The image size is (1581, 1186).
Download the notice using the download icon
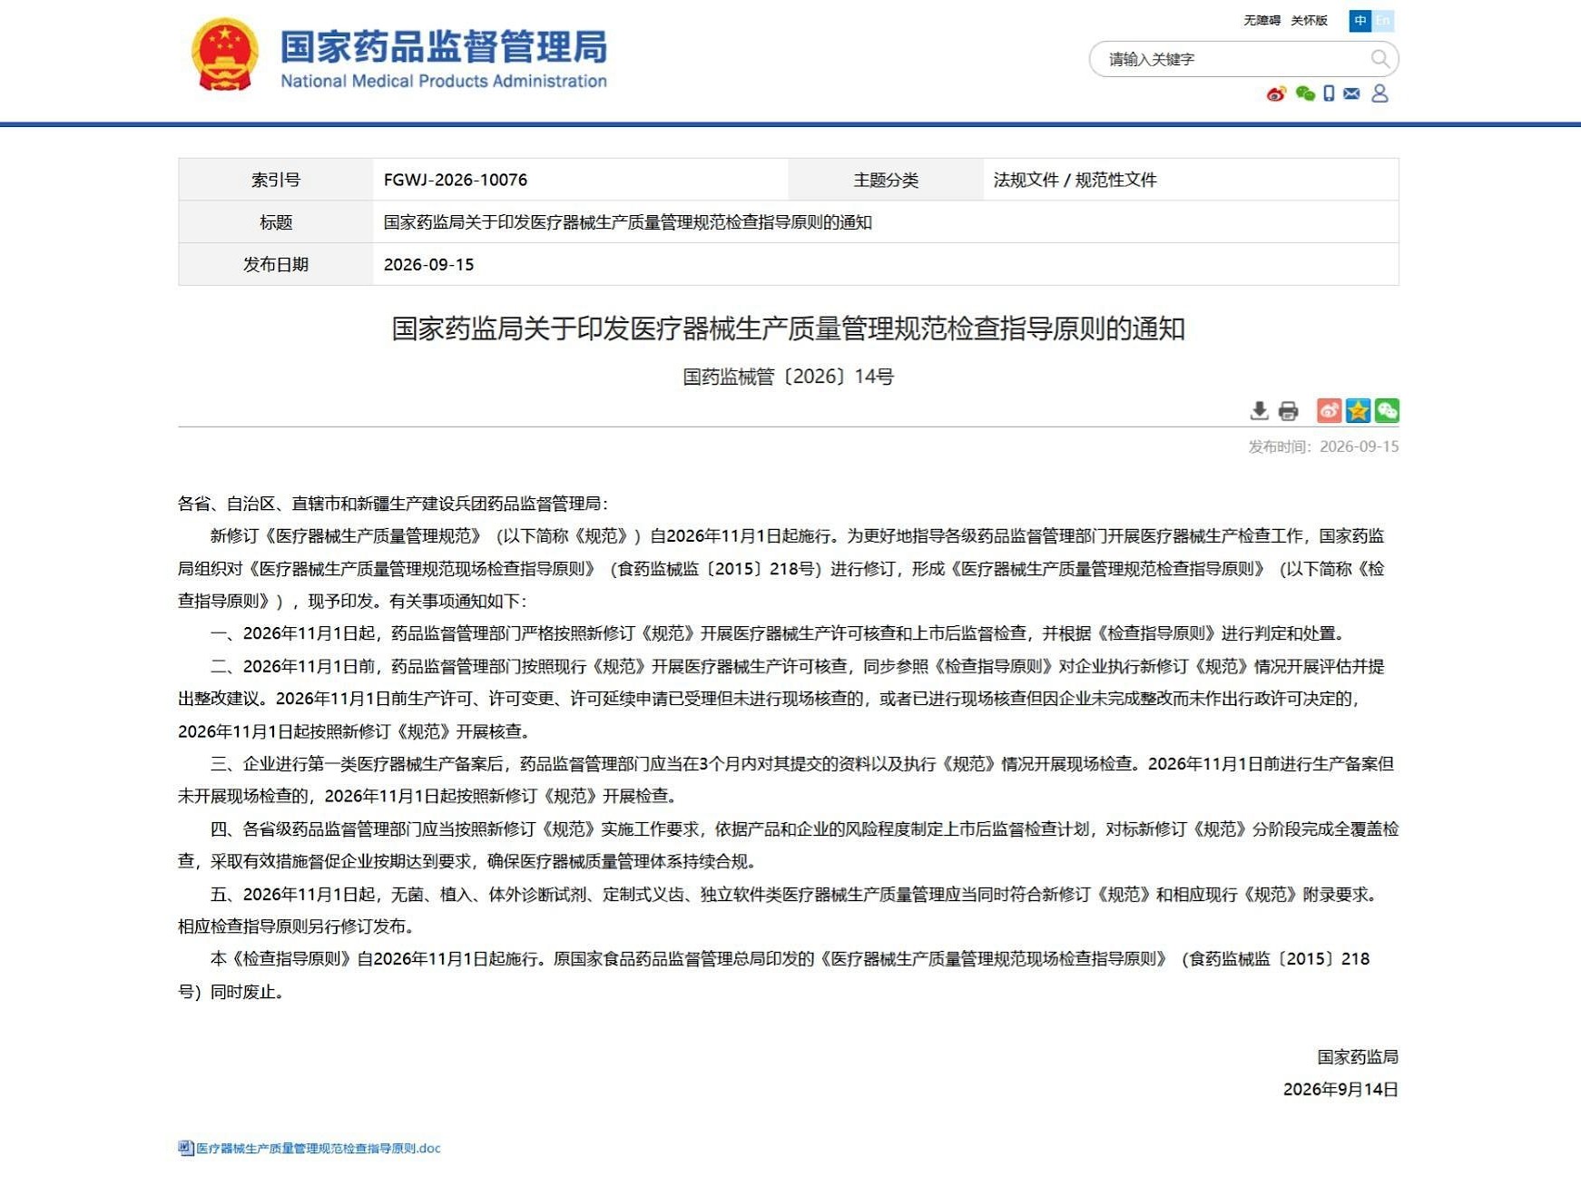coord(1259,411)
